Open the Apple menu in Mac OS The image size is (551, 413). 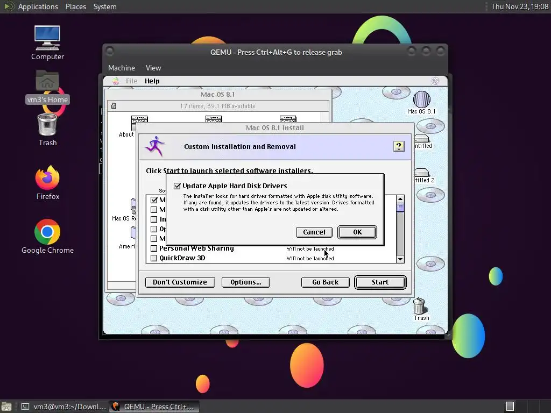click(x=115, y=81)
